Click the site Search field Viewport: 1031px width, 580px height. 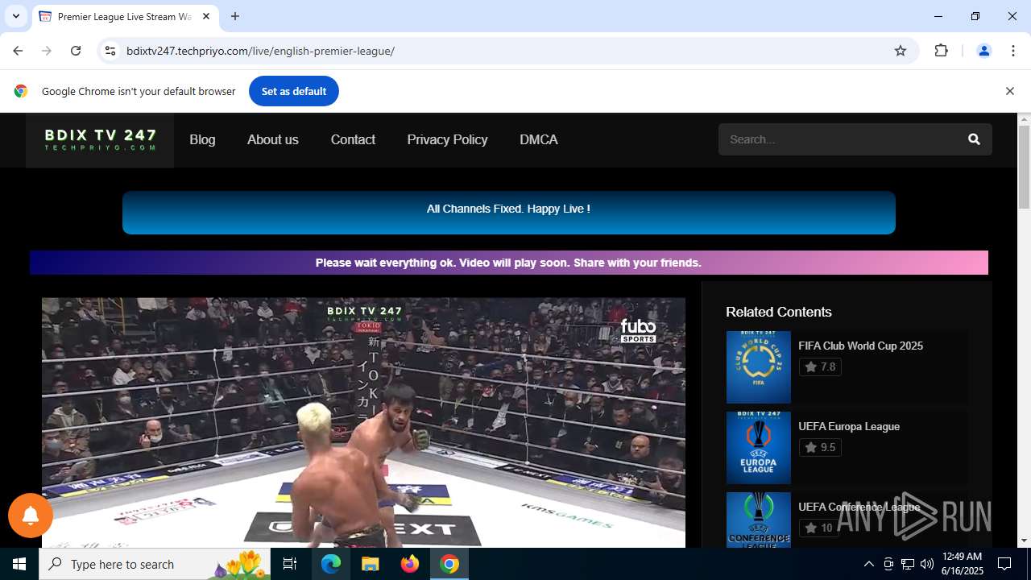[x=838, y=139]
